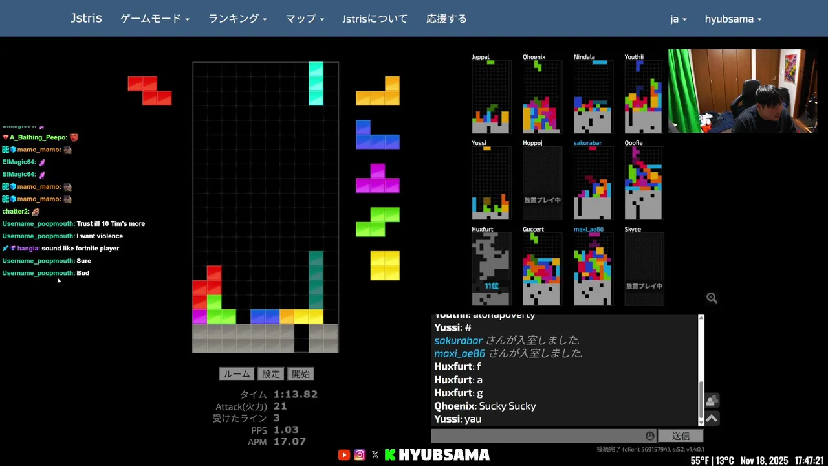Image resolution: width=828 pixels, height=466 pixels.
Task: Click the 設定 settings button
Action: (x=271, y=374)
